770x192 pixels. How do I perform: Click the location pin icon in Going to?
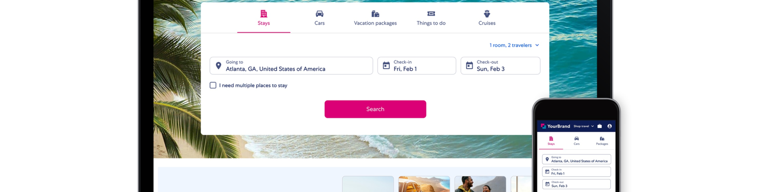coord(219,66)
